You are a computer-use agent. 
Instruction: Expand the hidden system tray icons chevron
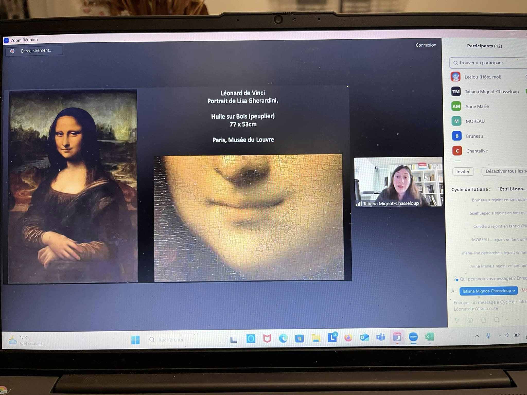point(477,336)
